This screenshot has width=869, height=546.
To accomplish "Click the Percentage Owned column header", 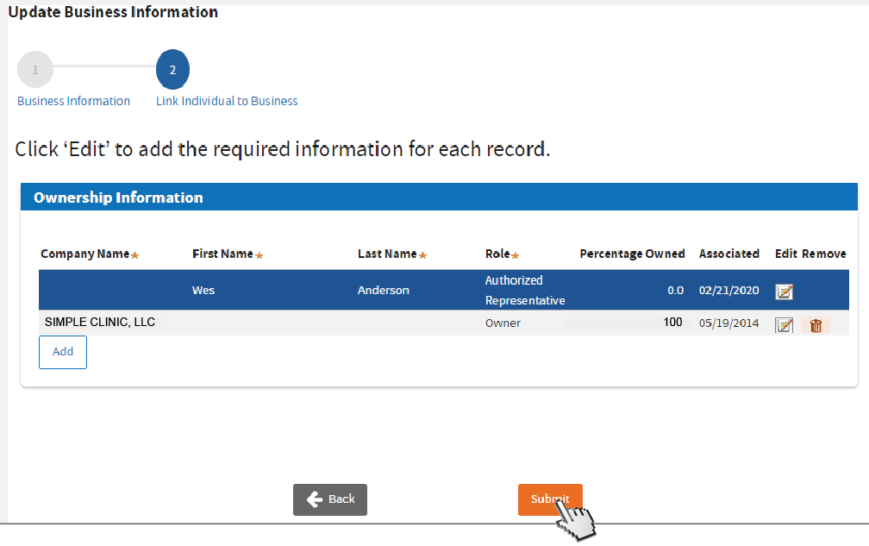I will click(632, 254).
